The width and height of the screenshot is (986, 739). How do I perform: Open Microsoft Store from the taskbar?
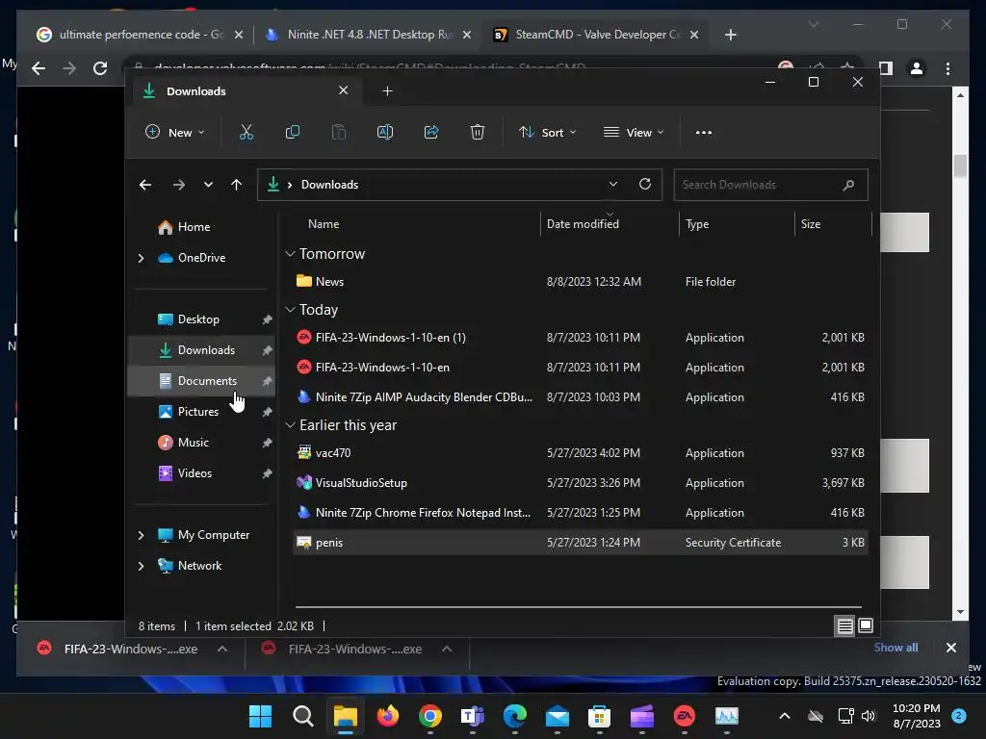[599, 716]
